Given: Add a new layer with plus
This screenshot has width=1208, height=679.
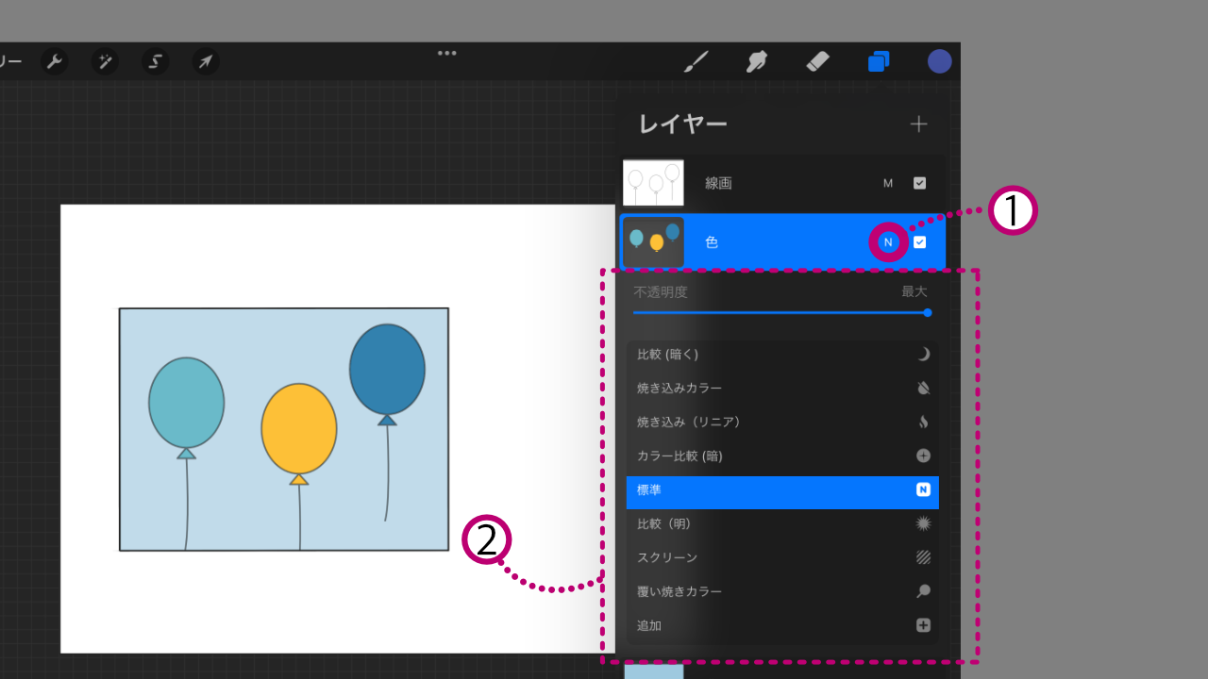Looking at the screenshot, I should 918,124.
